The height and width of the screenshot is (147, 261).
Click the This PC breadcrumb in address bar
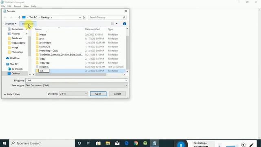pos(33,17)
